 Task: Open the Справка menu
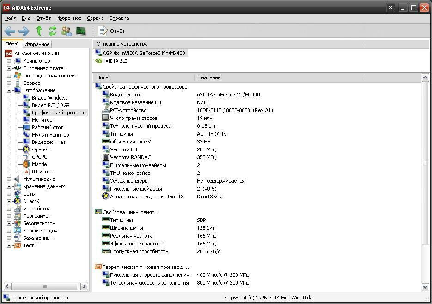[x=119, y=18]
